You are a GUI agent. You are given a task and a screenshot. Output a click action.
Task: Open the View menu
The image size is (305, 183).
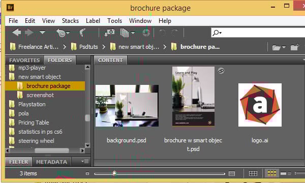(x=48, y=21)
